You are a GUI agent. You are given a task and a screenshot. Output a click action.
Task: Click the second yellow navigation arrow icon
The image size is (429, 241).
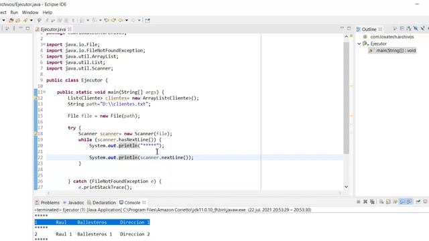point(113,20)
